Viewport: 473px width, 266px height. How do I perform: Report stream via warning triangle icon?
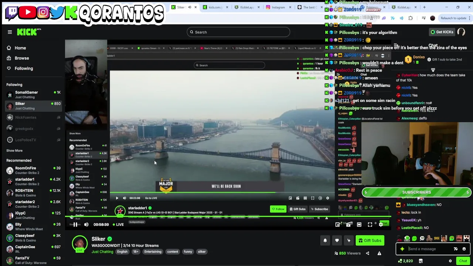379,253
